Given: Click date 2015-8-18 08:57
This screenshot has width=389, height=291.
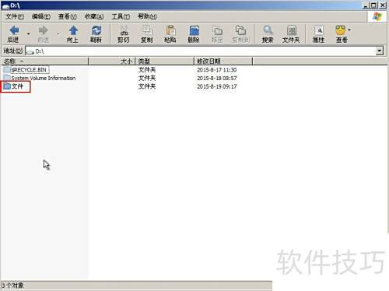Looking at the screenshot, I should (217, 78).
